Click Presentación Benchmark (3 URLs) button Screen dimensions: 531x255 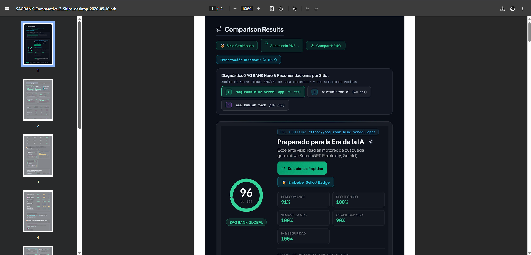pyautogui.click(x=249, y=60)
